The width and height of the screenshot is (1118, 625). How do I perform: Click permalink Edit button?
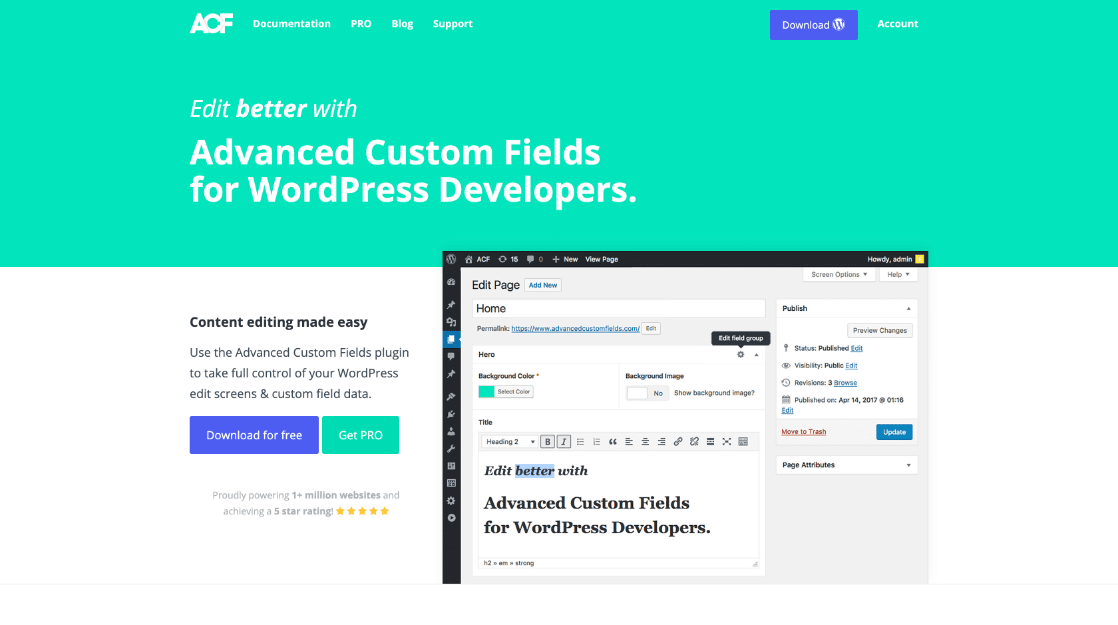(651, 329)
